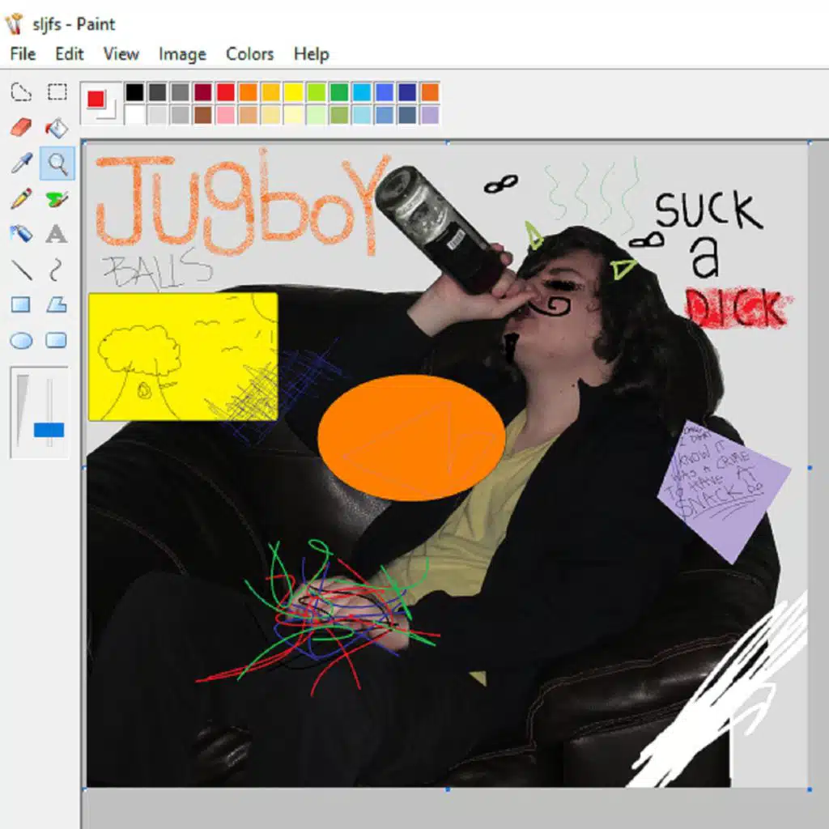This screenshot has height=829, width=829.
Task: Choose the Eraser tool
Action: (x=21, y=127)
